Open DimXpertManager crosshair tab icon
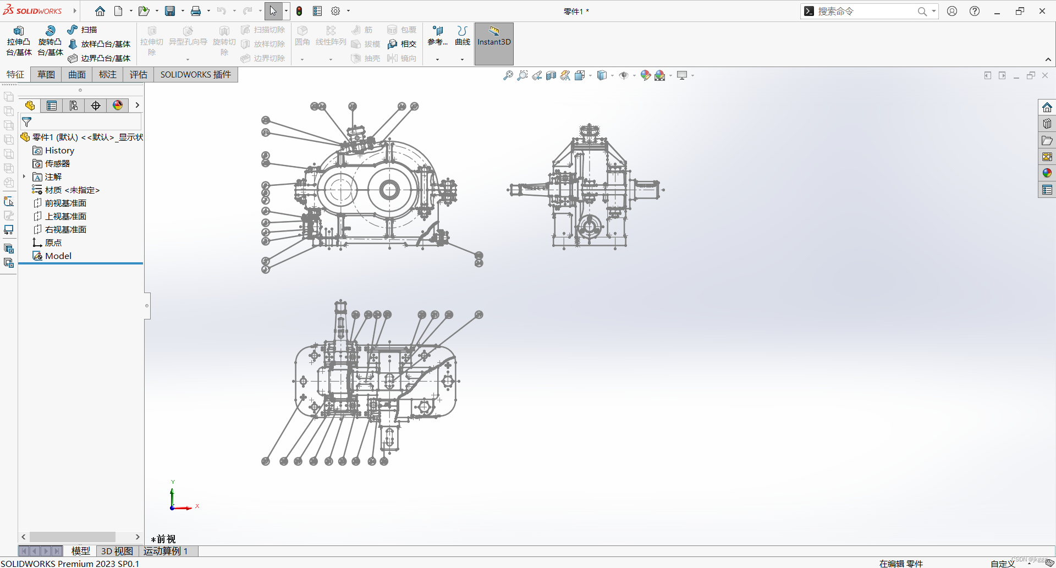Screen dimensions: 1056x568 pyautogui.click(x=96, y=106)
